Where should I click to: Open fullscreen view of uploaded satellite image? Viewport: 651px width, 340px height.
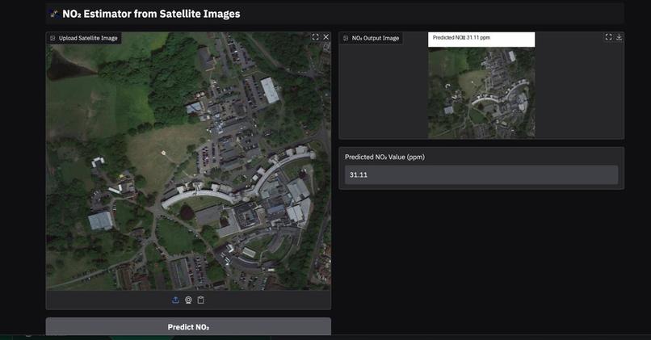pos(315,37)
